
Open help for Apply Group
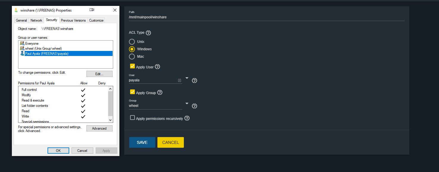[160, 93]
